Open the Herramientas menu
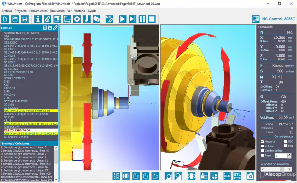This screenshot has width=297, height=183. tap(38, 11)
